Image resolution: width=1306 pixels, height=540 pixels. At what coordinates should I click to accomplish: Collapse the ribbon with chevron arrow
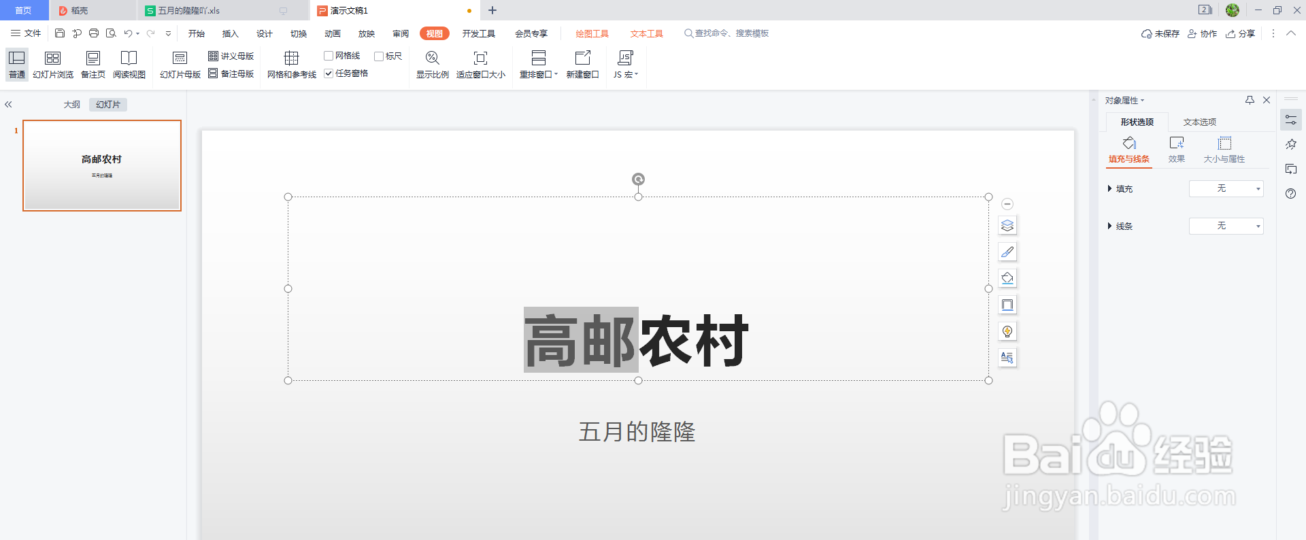tap(1290, 33)
